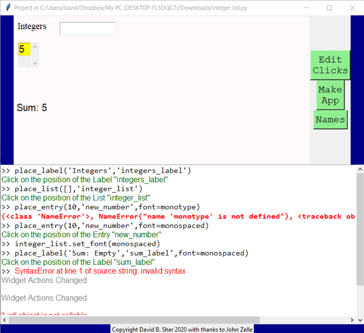Click the Edit Clicks button

tap(330, 65)
